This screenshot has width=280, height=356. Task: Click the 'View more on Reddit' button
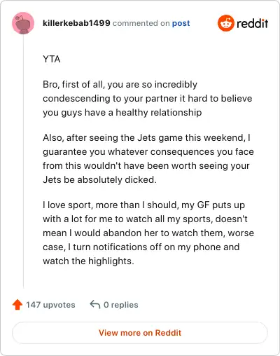point(140,333)
